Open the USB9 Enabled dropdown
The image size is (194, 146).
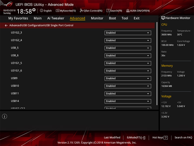coord(128,78)
